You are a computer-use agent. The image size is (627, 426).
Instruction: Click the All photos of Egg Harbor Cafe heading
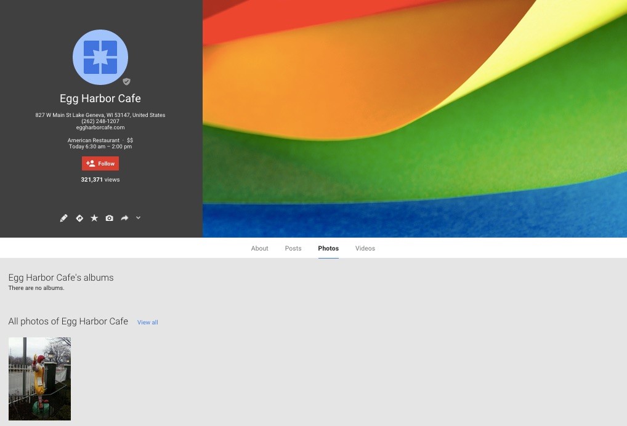coord(68,321)
